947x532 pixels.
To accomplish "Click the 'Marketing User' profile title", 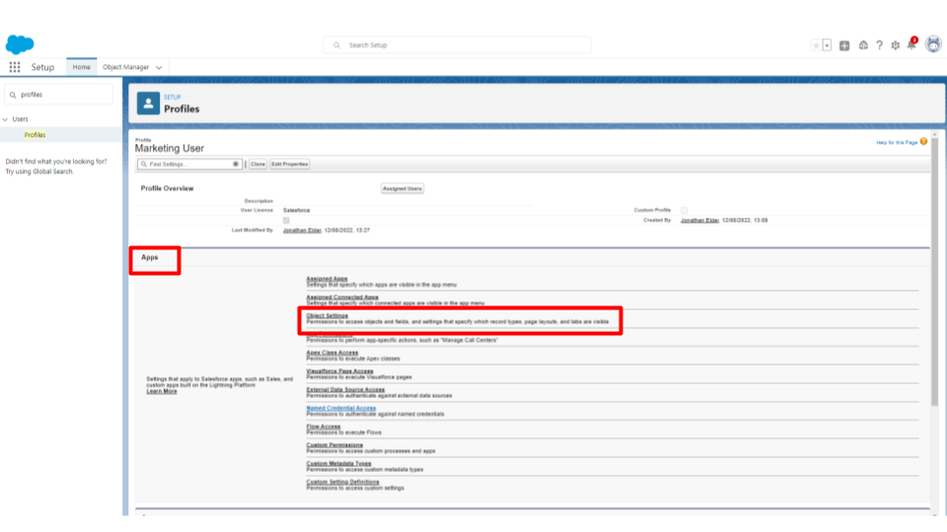I will [x=169, y=149].
